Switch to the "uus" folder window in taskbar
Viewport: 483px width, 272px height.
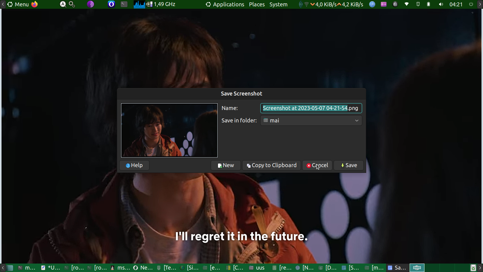pos(259,268)
